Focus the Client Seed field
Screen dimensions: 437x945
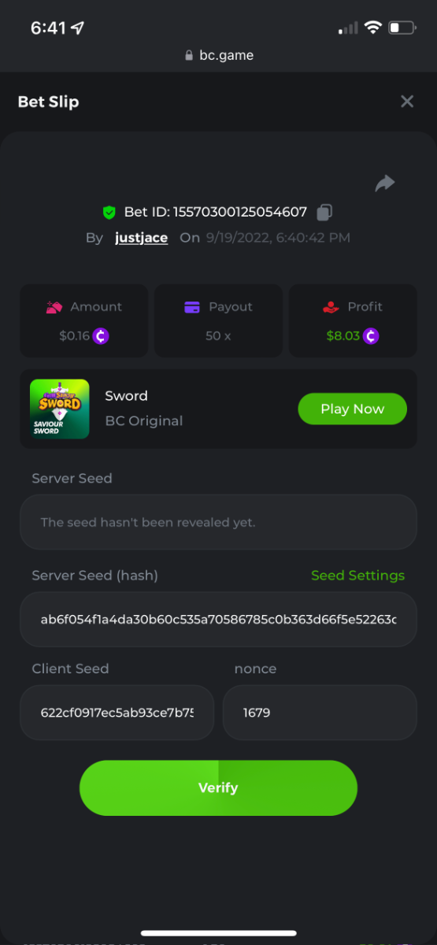pos(117,713)
